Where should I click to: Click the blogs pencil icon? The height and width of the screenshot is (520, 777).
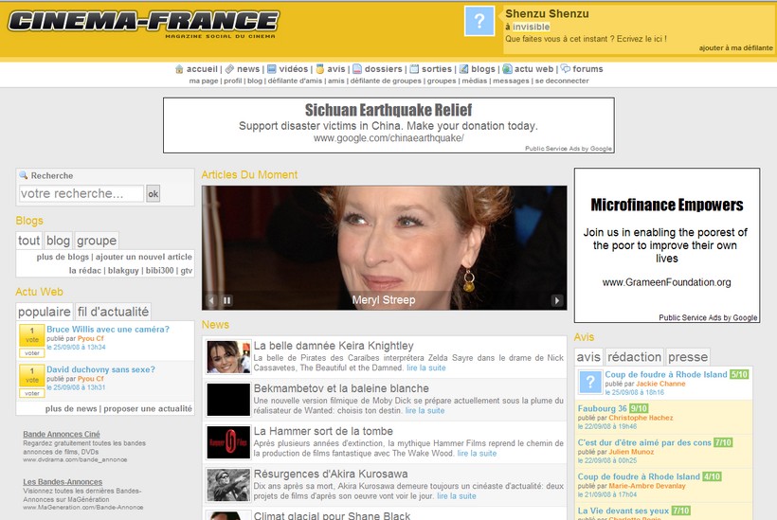463,69
